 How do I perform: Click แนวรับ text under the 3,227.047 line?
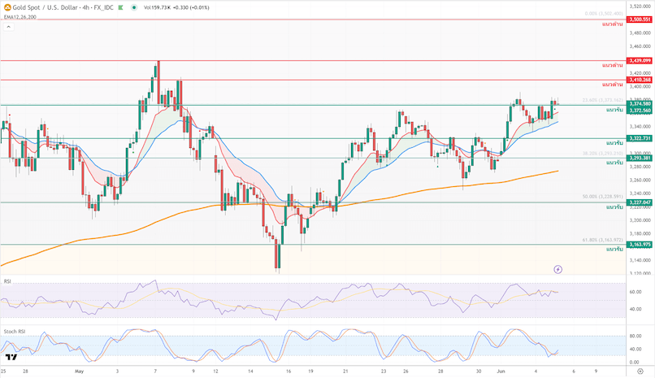pos(614,207)
